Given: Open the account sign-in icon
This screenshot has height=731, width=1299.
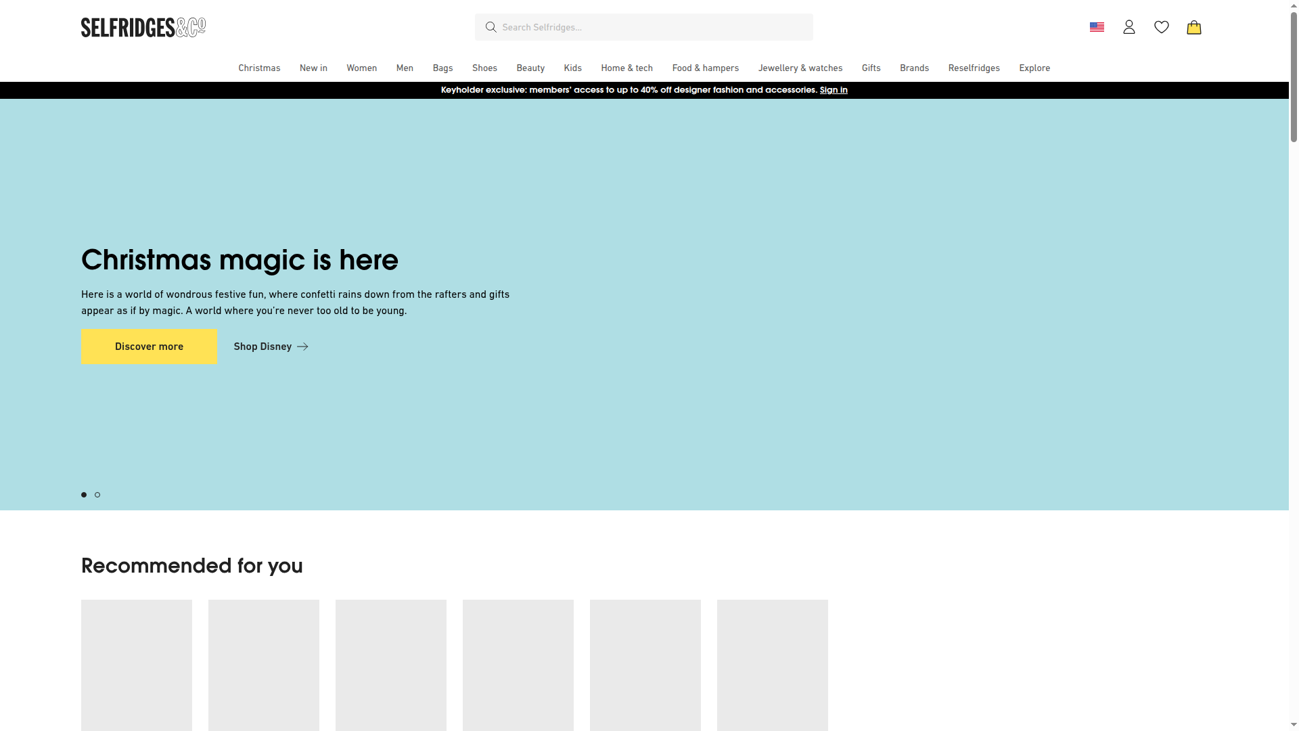Looking at the screenshot, I should coord(1129,27).
